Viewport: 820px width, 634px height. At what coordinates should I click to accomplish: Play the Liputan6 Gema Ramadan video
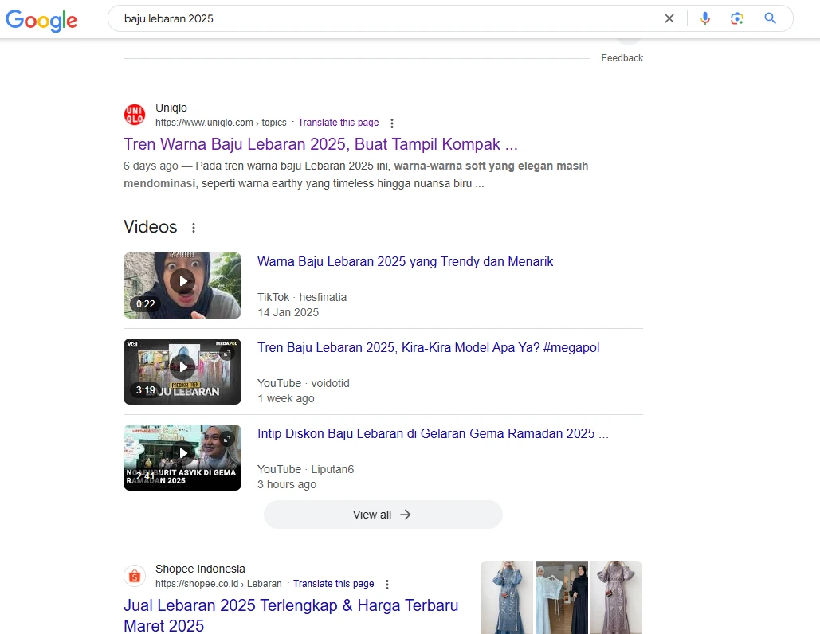[182, 453]
